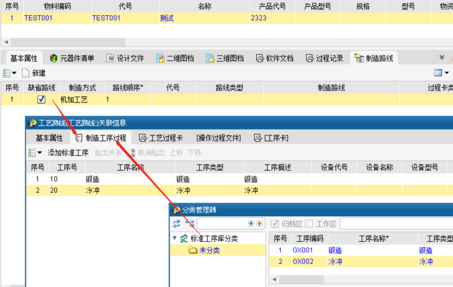Click the 标准工序库分类 root node icon

click(x=184, y=238)
